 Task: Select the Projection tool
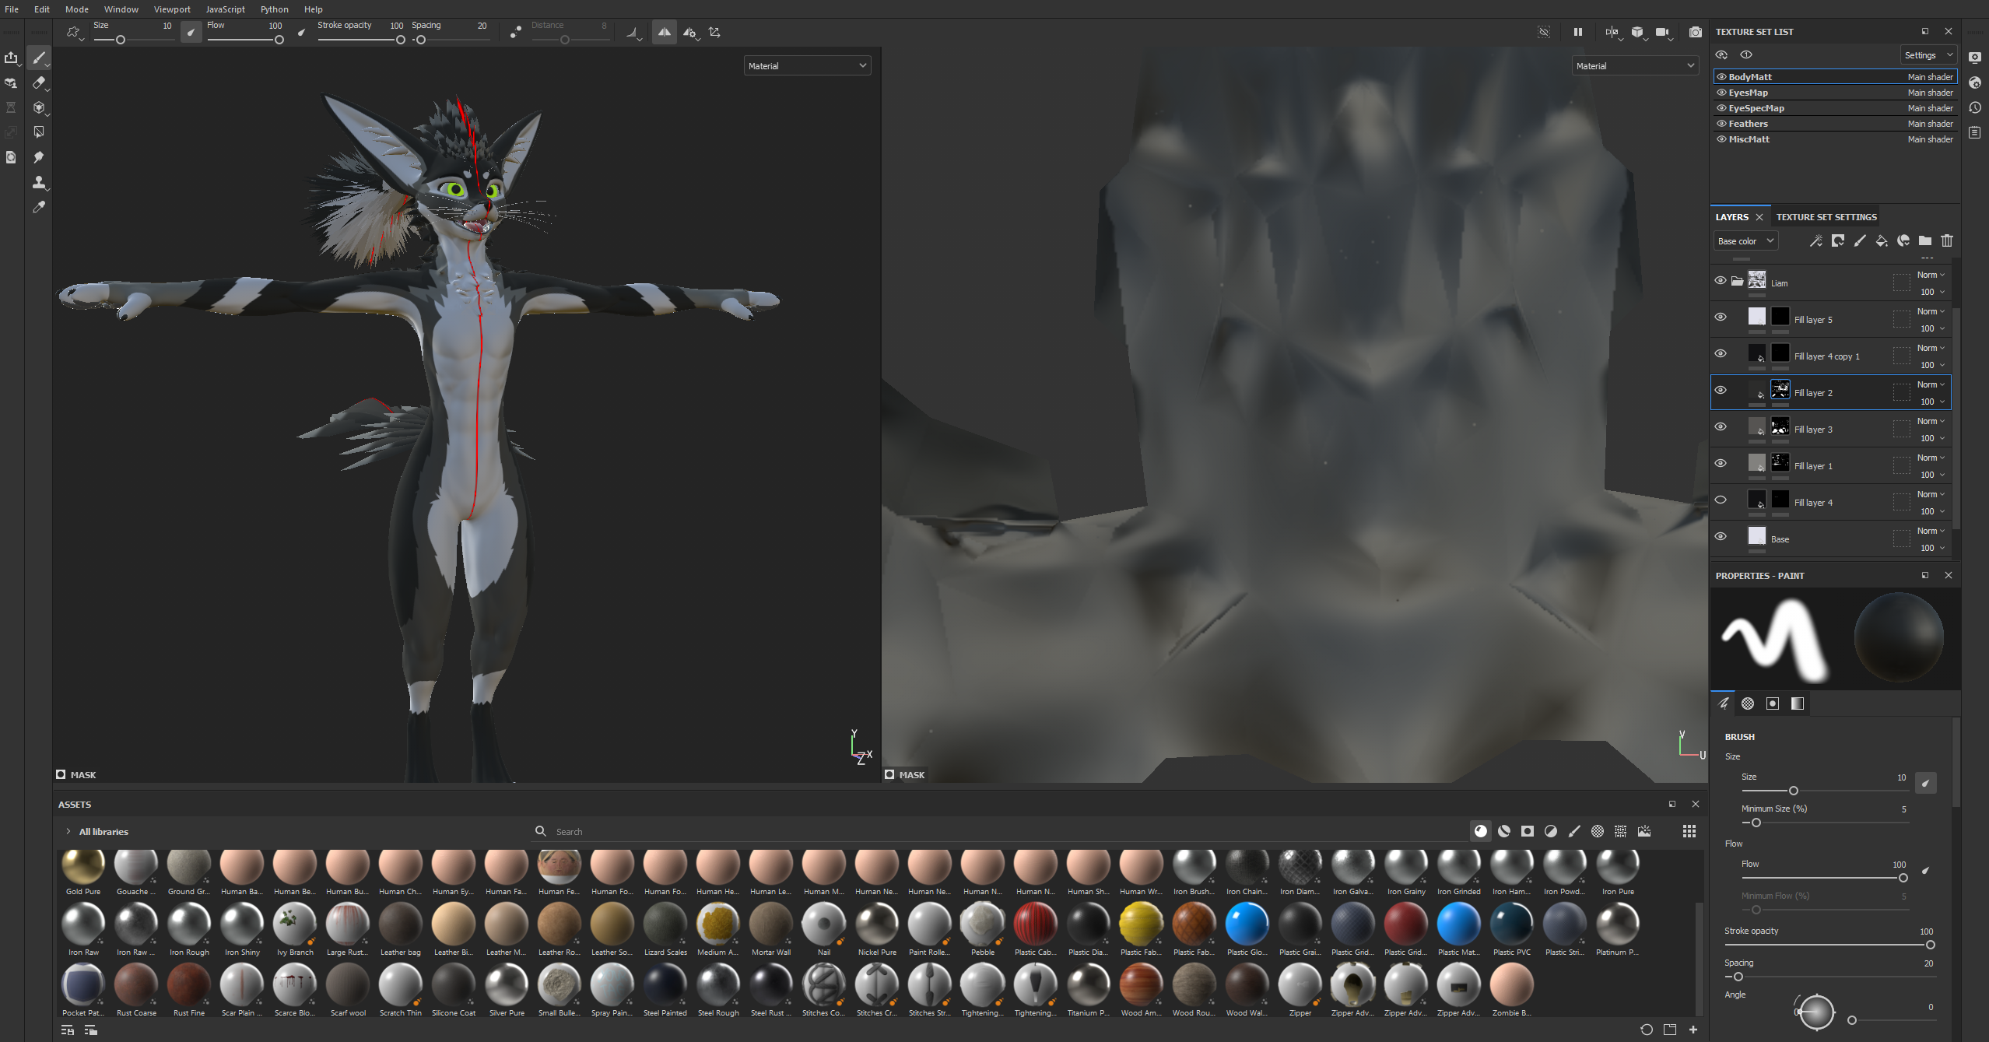(x=38, y=107)
